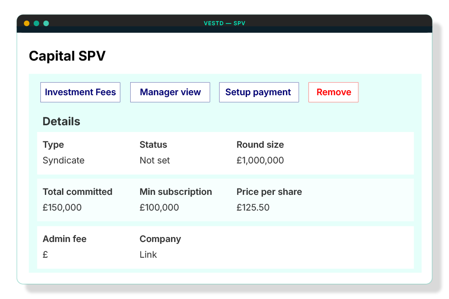
Task: Select the Status value Not set
Action: (x=154, y=160)
